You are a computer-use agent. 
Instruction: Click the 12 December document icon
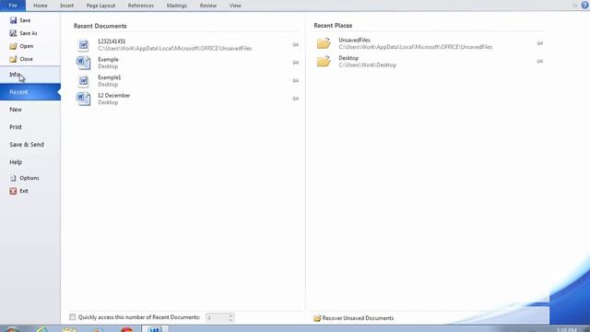[x=83, y=99]
